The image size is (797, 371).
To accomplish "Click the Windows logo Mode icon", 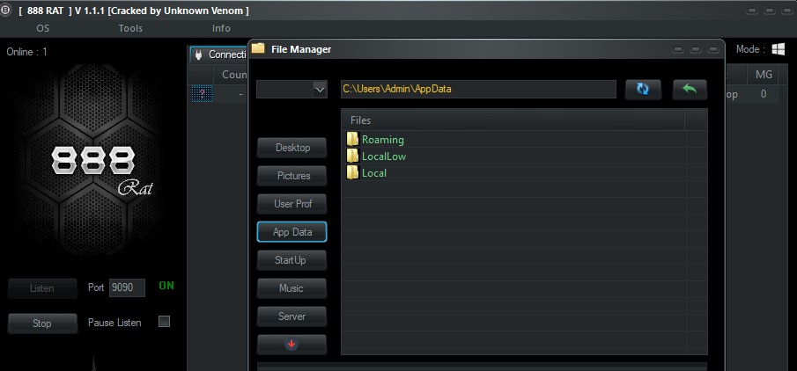I will click(778, 49).
